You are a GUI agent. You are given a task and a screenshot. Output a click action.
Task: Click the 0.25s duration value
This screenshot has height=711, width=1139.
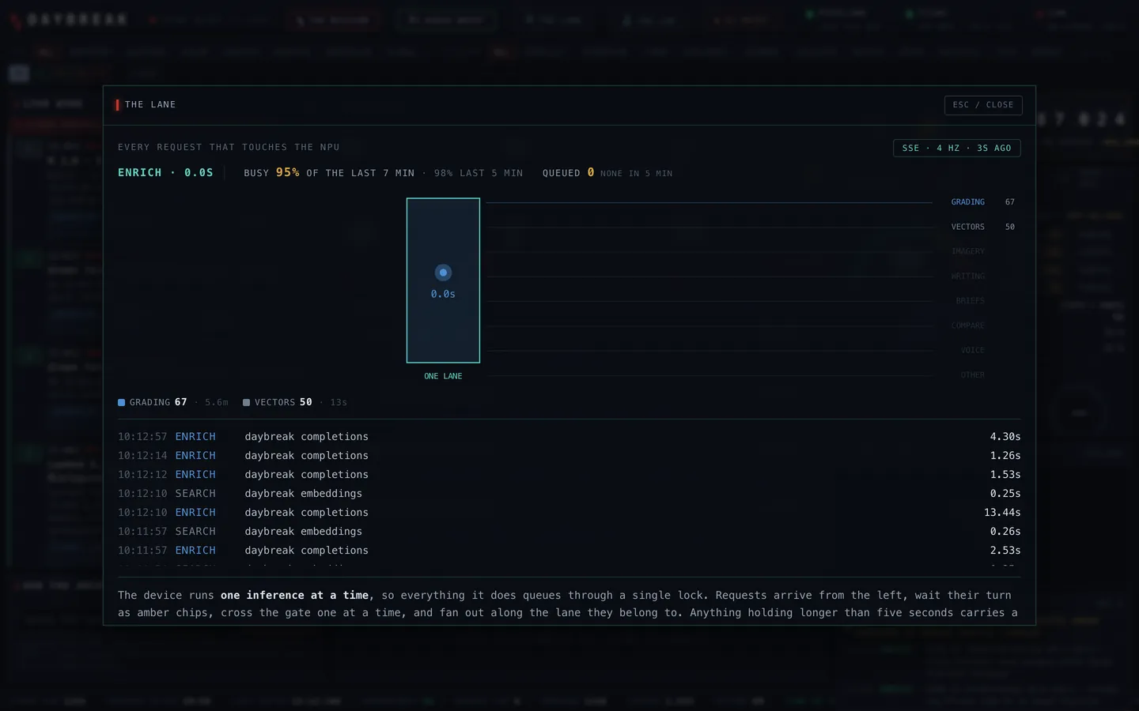(1005, 494)
